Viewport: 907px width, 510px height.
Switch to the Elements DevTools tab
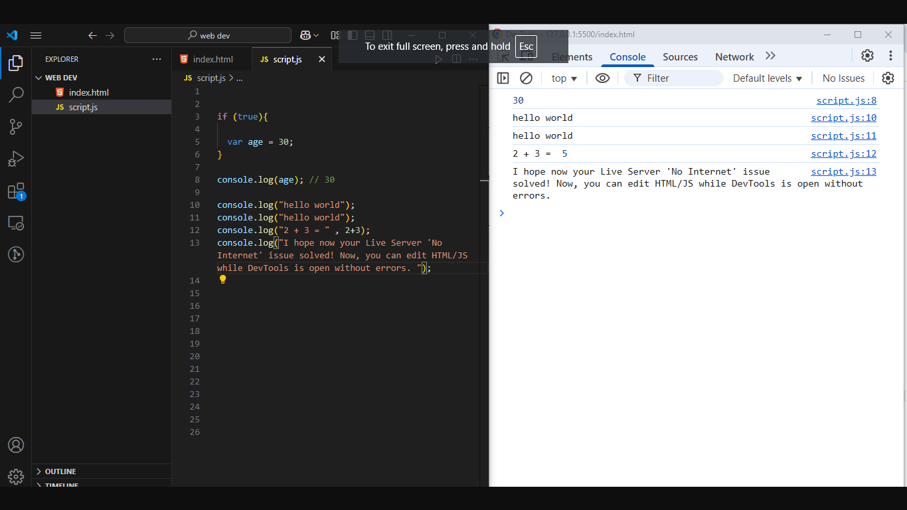572,57
